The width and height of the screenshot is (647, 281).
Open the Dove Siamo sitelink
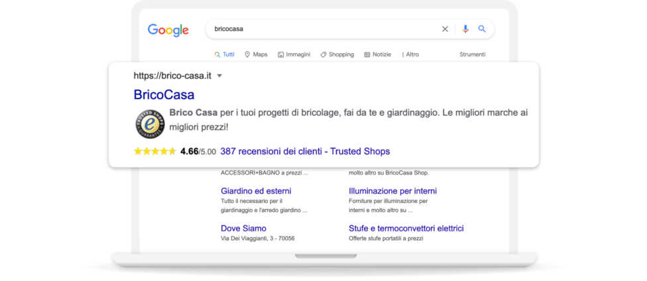243,228
